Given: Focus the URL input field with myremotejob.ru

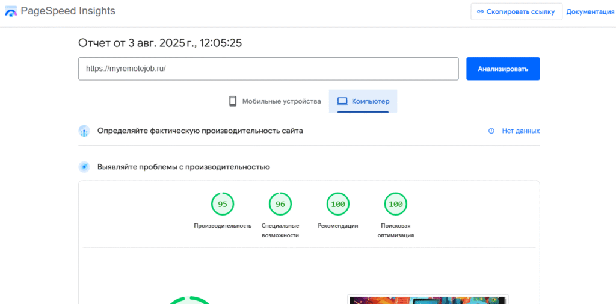Looking at the screenshot, I should coord(268,69).
